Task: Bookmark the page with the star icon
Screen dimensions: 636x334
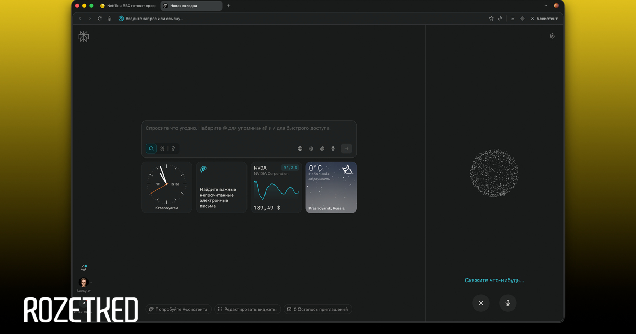Action: (491, 19)
